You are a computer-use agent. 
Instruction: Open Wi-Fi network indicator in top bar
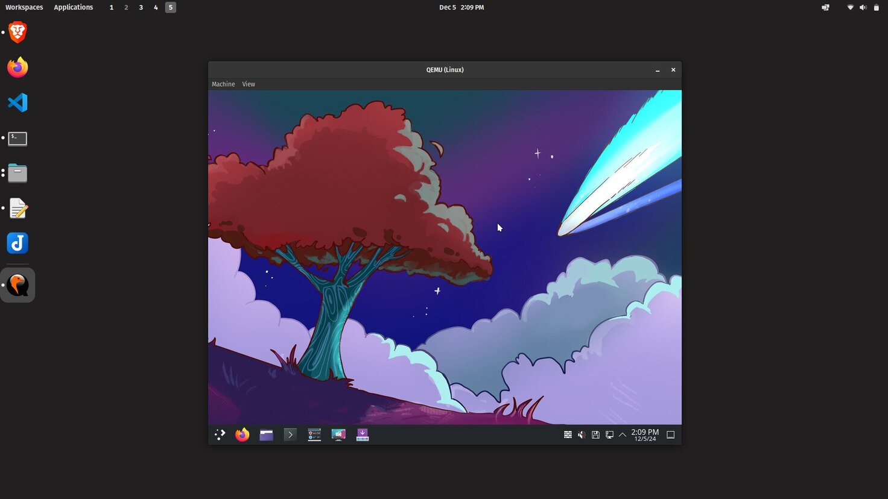click(850, 7)
